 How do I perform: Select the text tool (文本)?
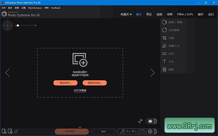(x=165, y=62)
